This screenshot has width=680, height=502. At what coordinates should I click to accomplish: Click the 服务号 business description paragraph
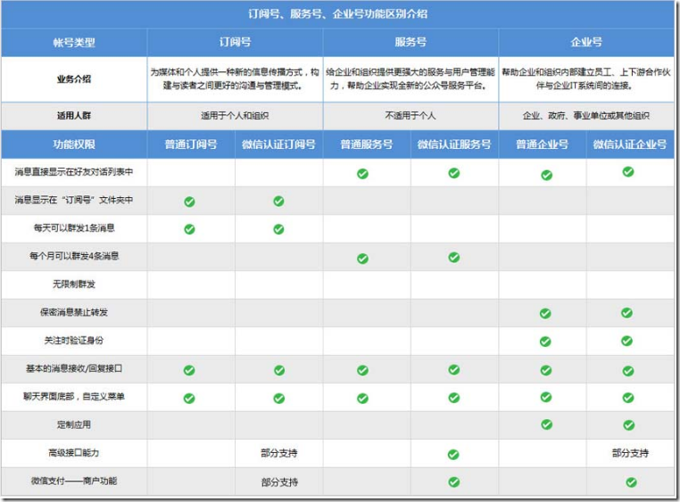click(x=410, y=78)
